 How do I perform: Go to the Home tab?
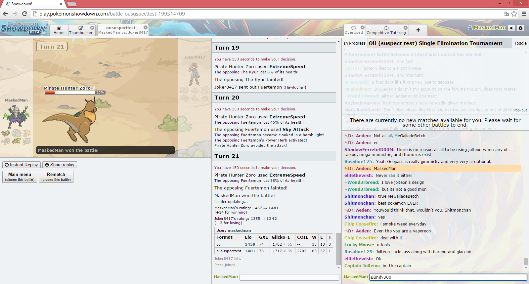pyautogui.click(x=59, y=30)
